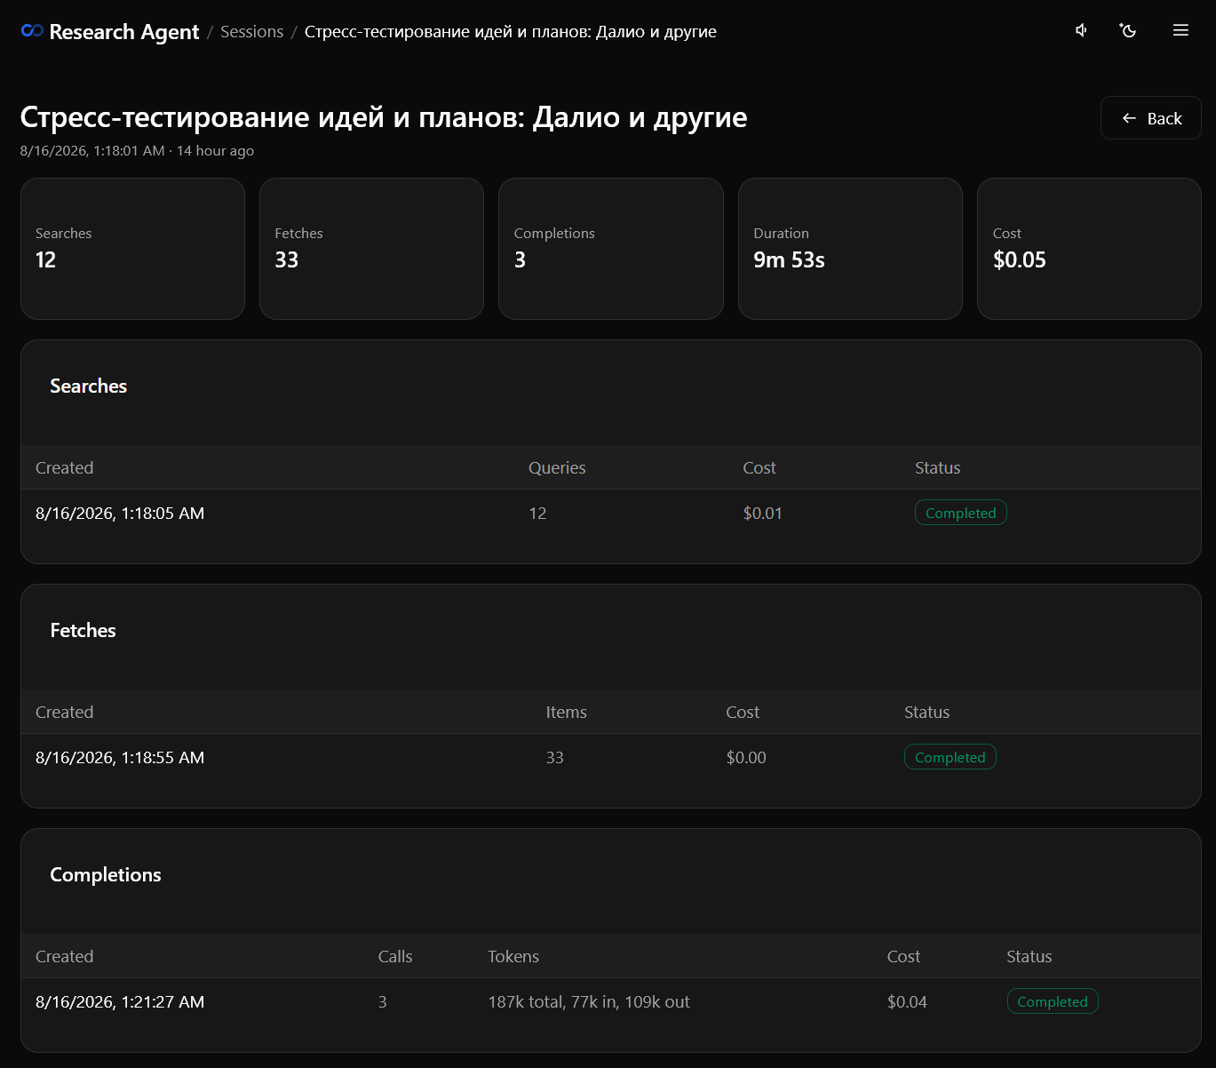Open the Sessions breadcrumb link
The width and height of the screenshot is (1216, 1068).
[251, 32]
